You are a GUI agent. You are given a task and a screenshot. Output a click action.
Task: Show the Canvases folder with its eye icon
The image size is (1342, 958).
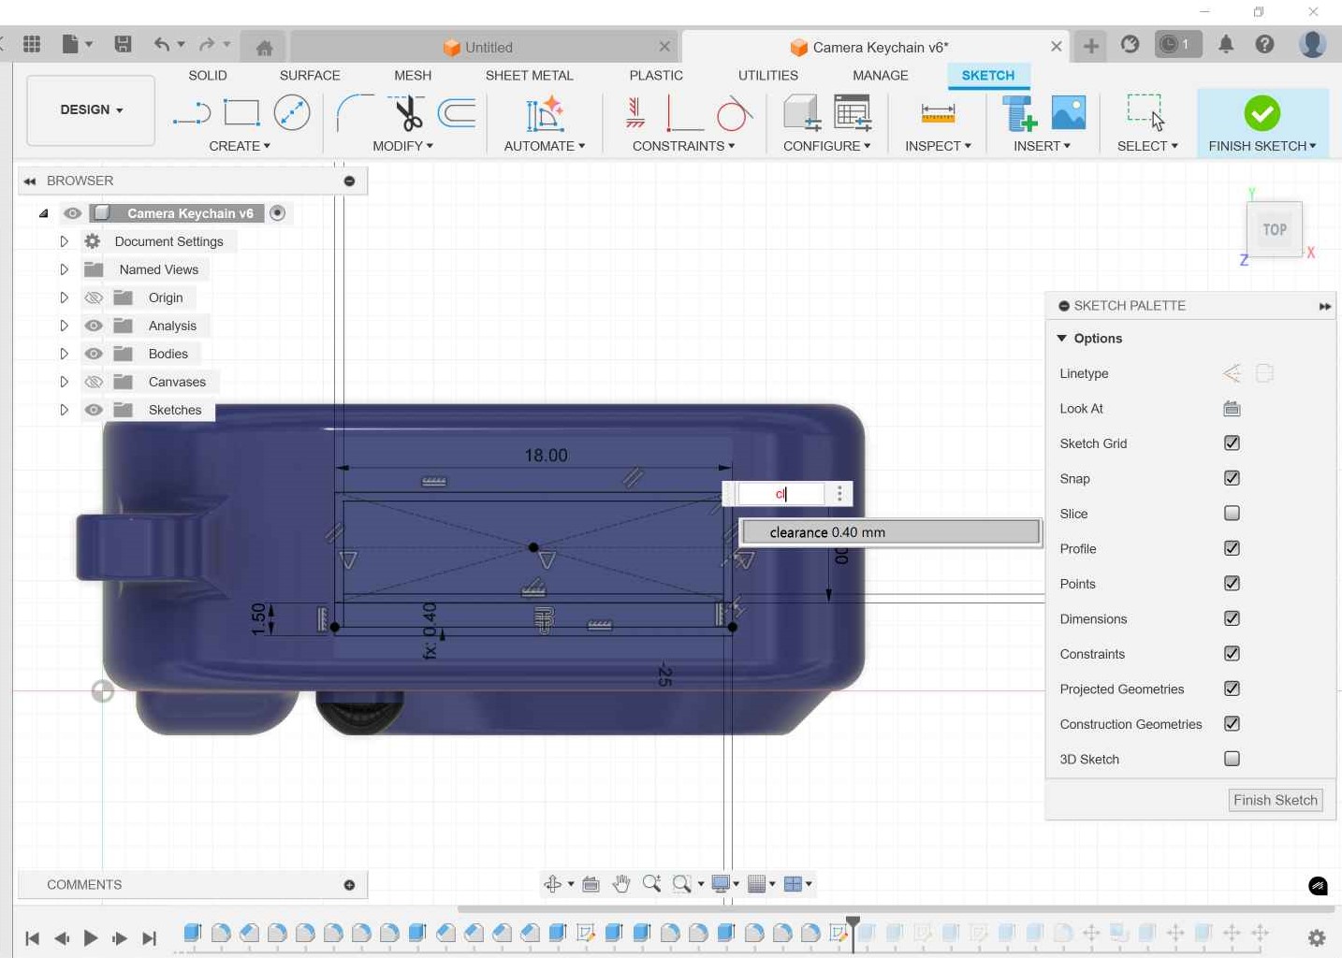click(94, 382)
